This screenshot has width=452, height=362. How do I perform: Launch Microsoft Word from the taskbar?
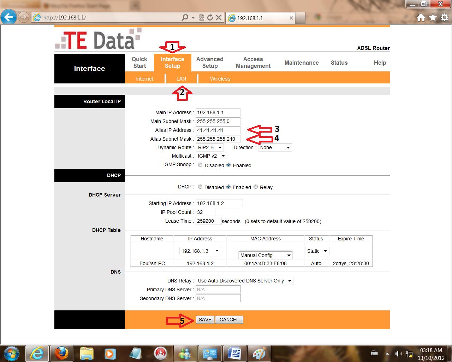coord(235,353)
